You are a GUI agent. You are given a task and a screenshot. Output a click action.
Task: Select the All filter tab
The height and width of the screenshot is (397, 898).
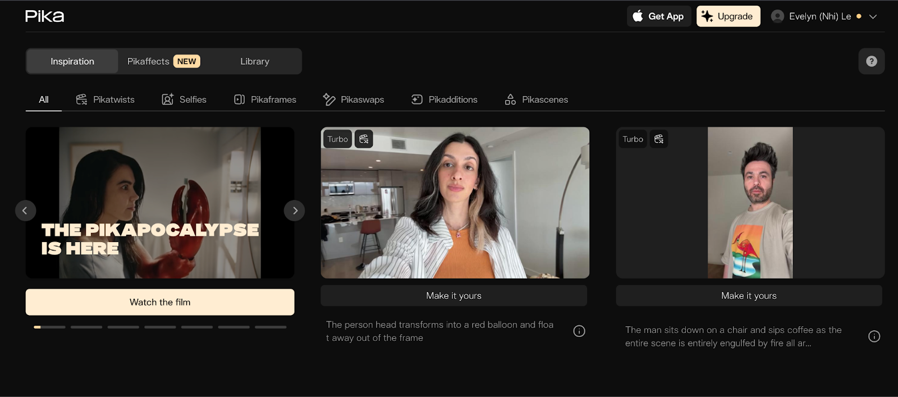coord(44,99)
